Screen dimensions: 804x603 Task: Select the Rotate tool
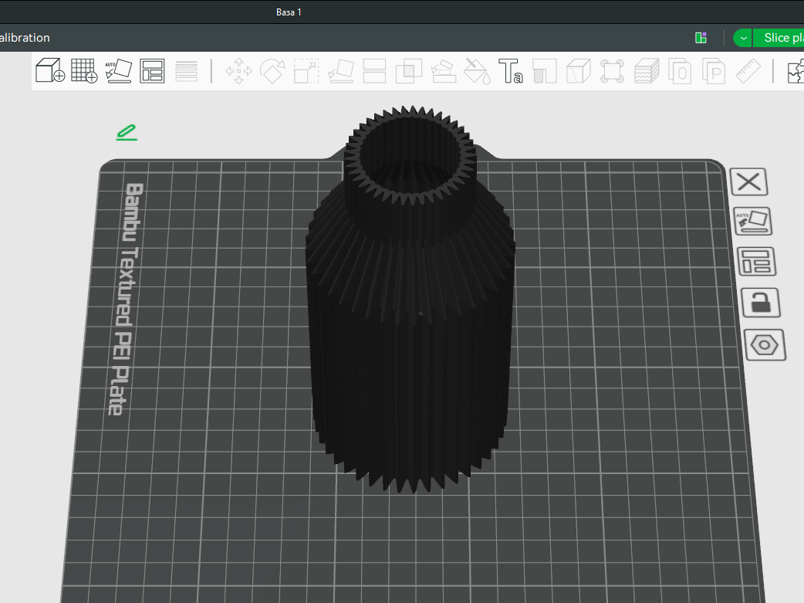click(x=272, y=72)
